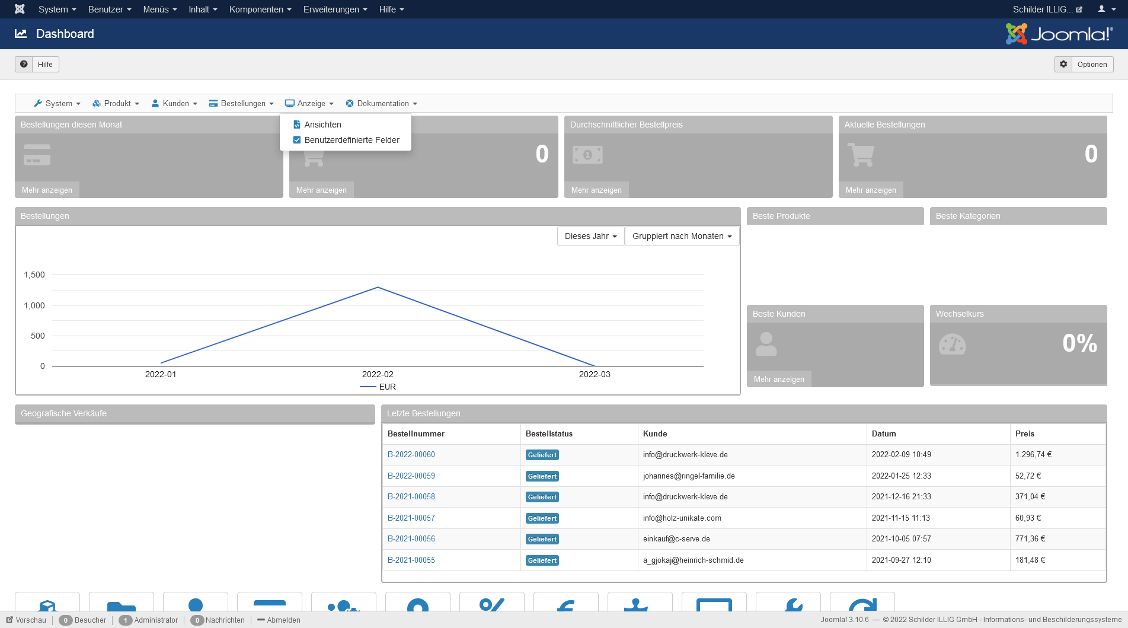Expand the Bestellungen dropdown in component toolbar
1128x628 pixels.
pyautogui.click(x=241, y=103)
